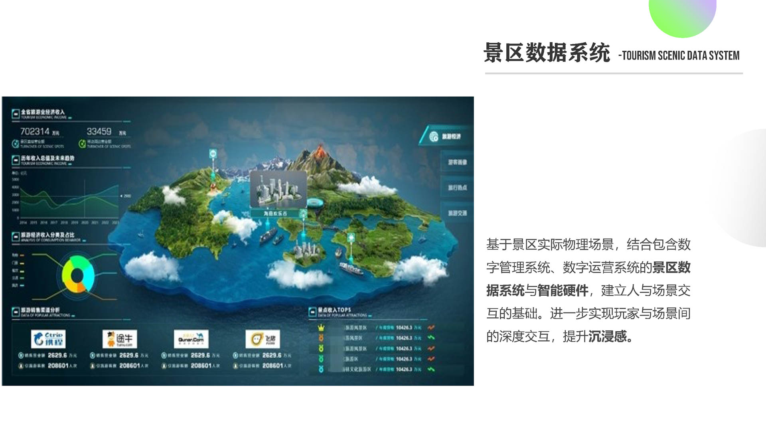766x431 pixels.
Task: Open the 旅游交通 tab
Action: point(457,213)
